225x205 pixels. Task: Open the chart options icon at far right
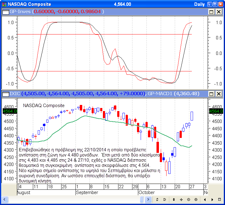[x=220, y=200]
